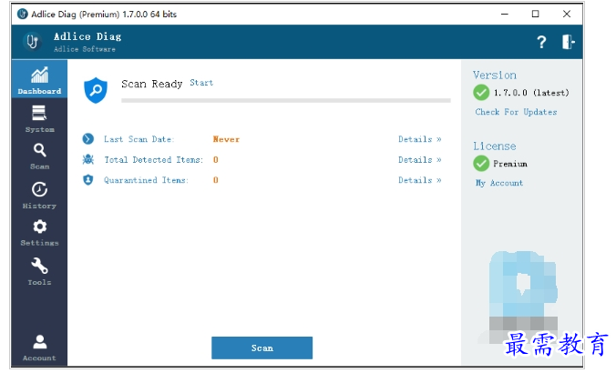Click the 'Quarantined Items:' label

pos(146,180)
